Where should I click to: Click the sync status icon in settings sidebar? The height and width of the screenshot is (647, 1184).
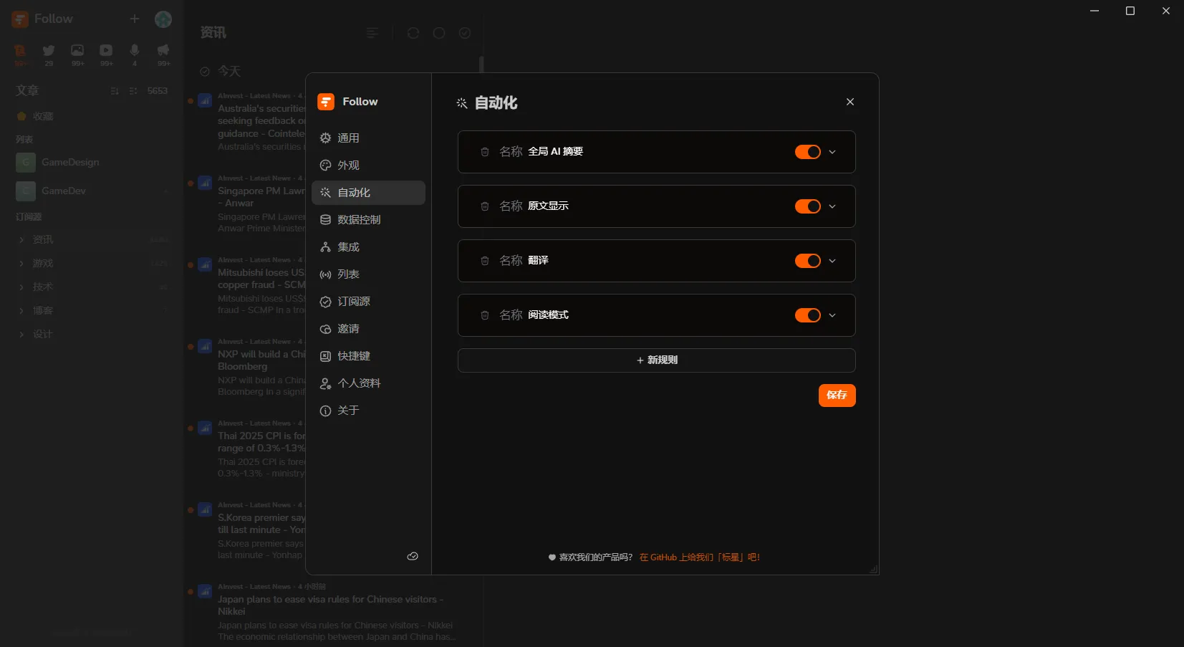413,556
